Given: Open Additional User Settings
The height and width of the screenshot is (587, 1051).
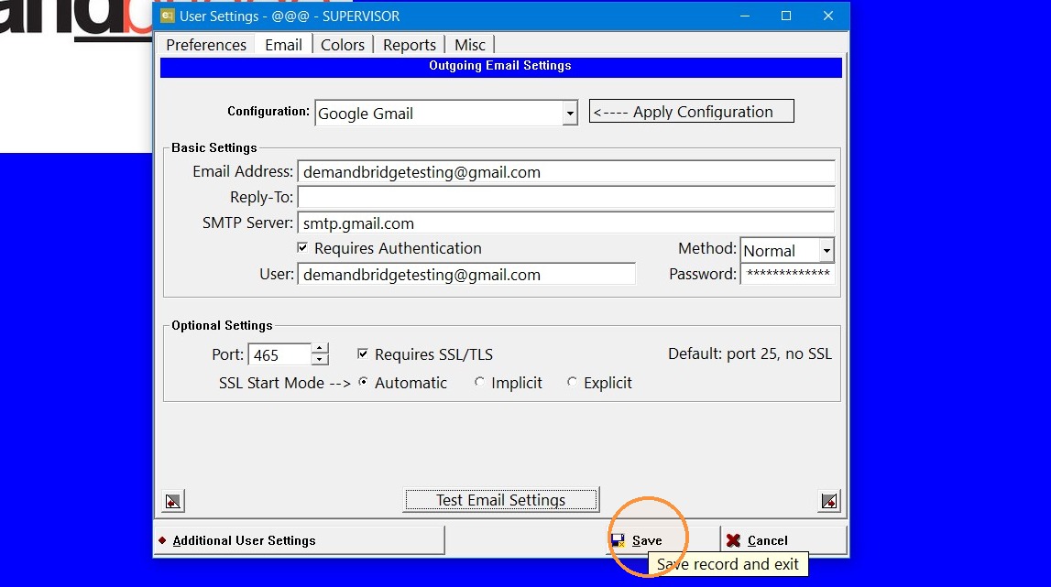Looking at the screenshot, I should coord(300,540).
